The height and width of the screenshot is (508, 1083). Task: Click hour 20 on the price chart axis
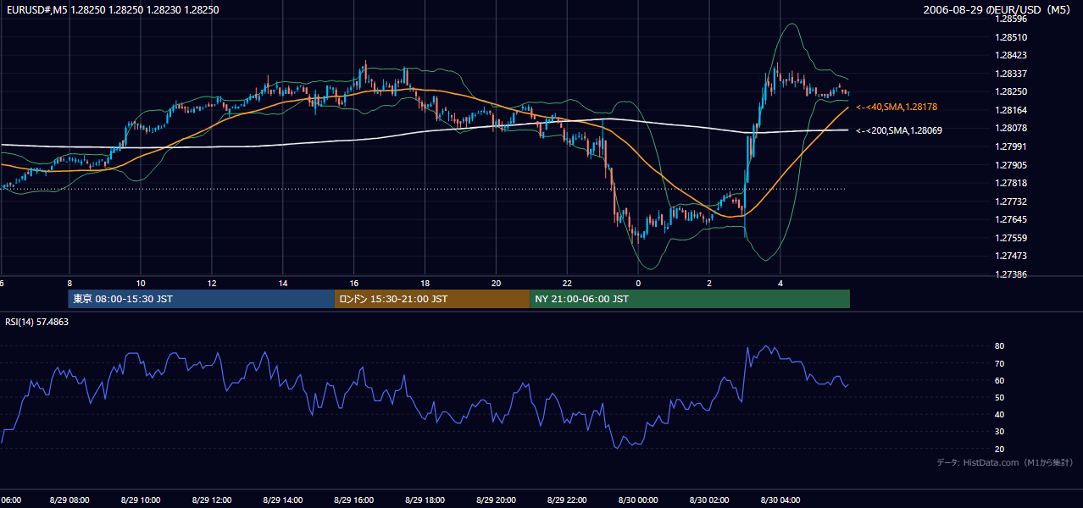[497, 283]
